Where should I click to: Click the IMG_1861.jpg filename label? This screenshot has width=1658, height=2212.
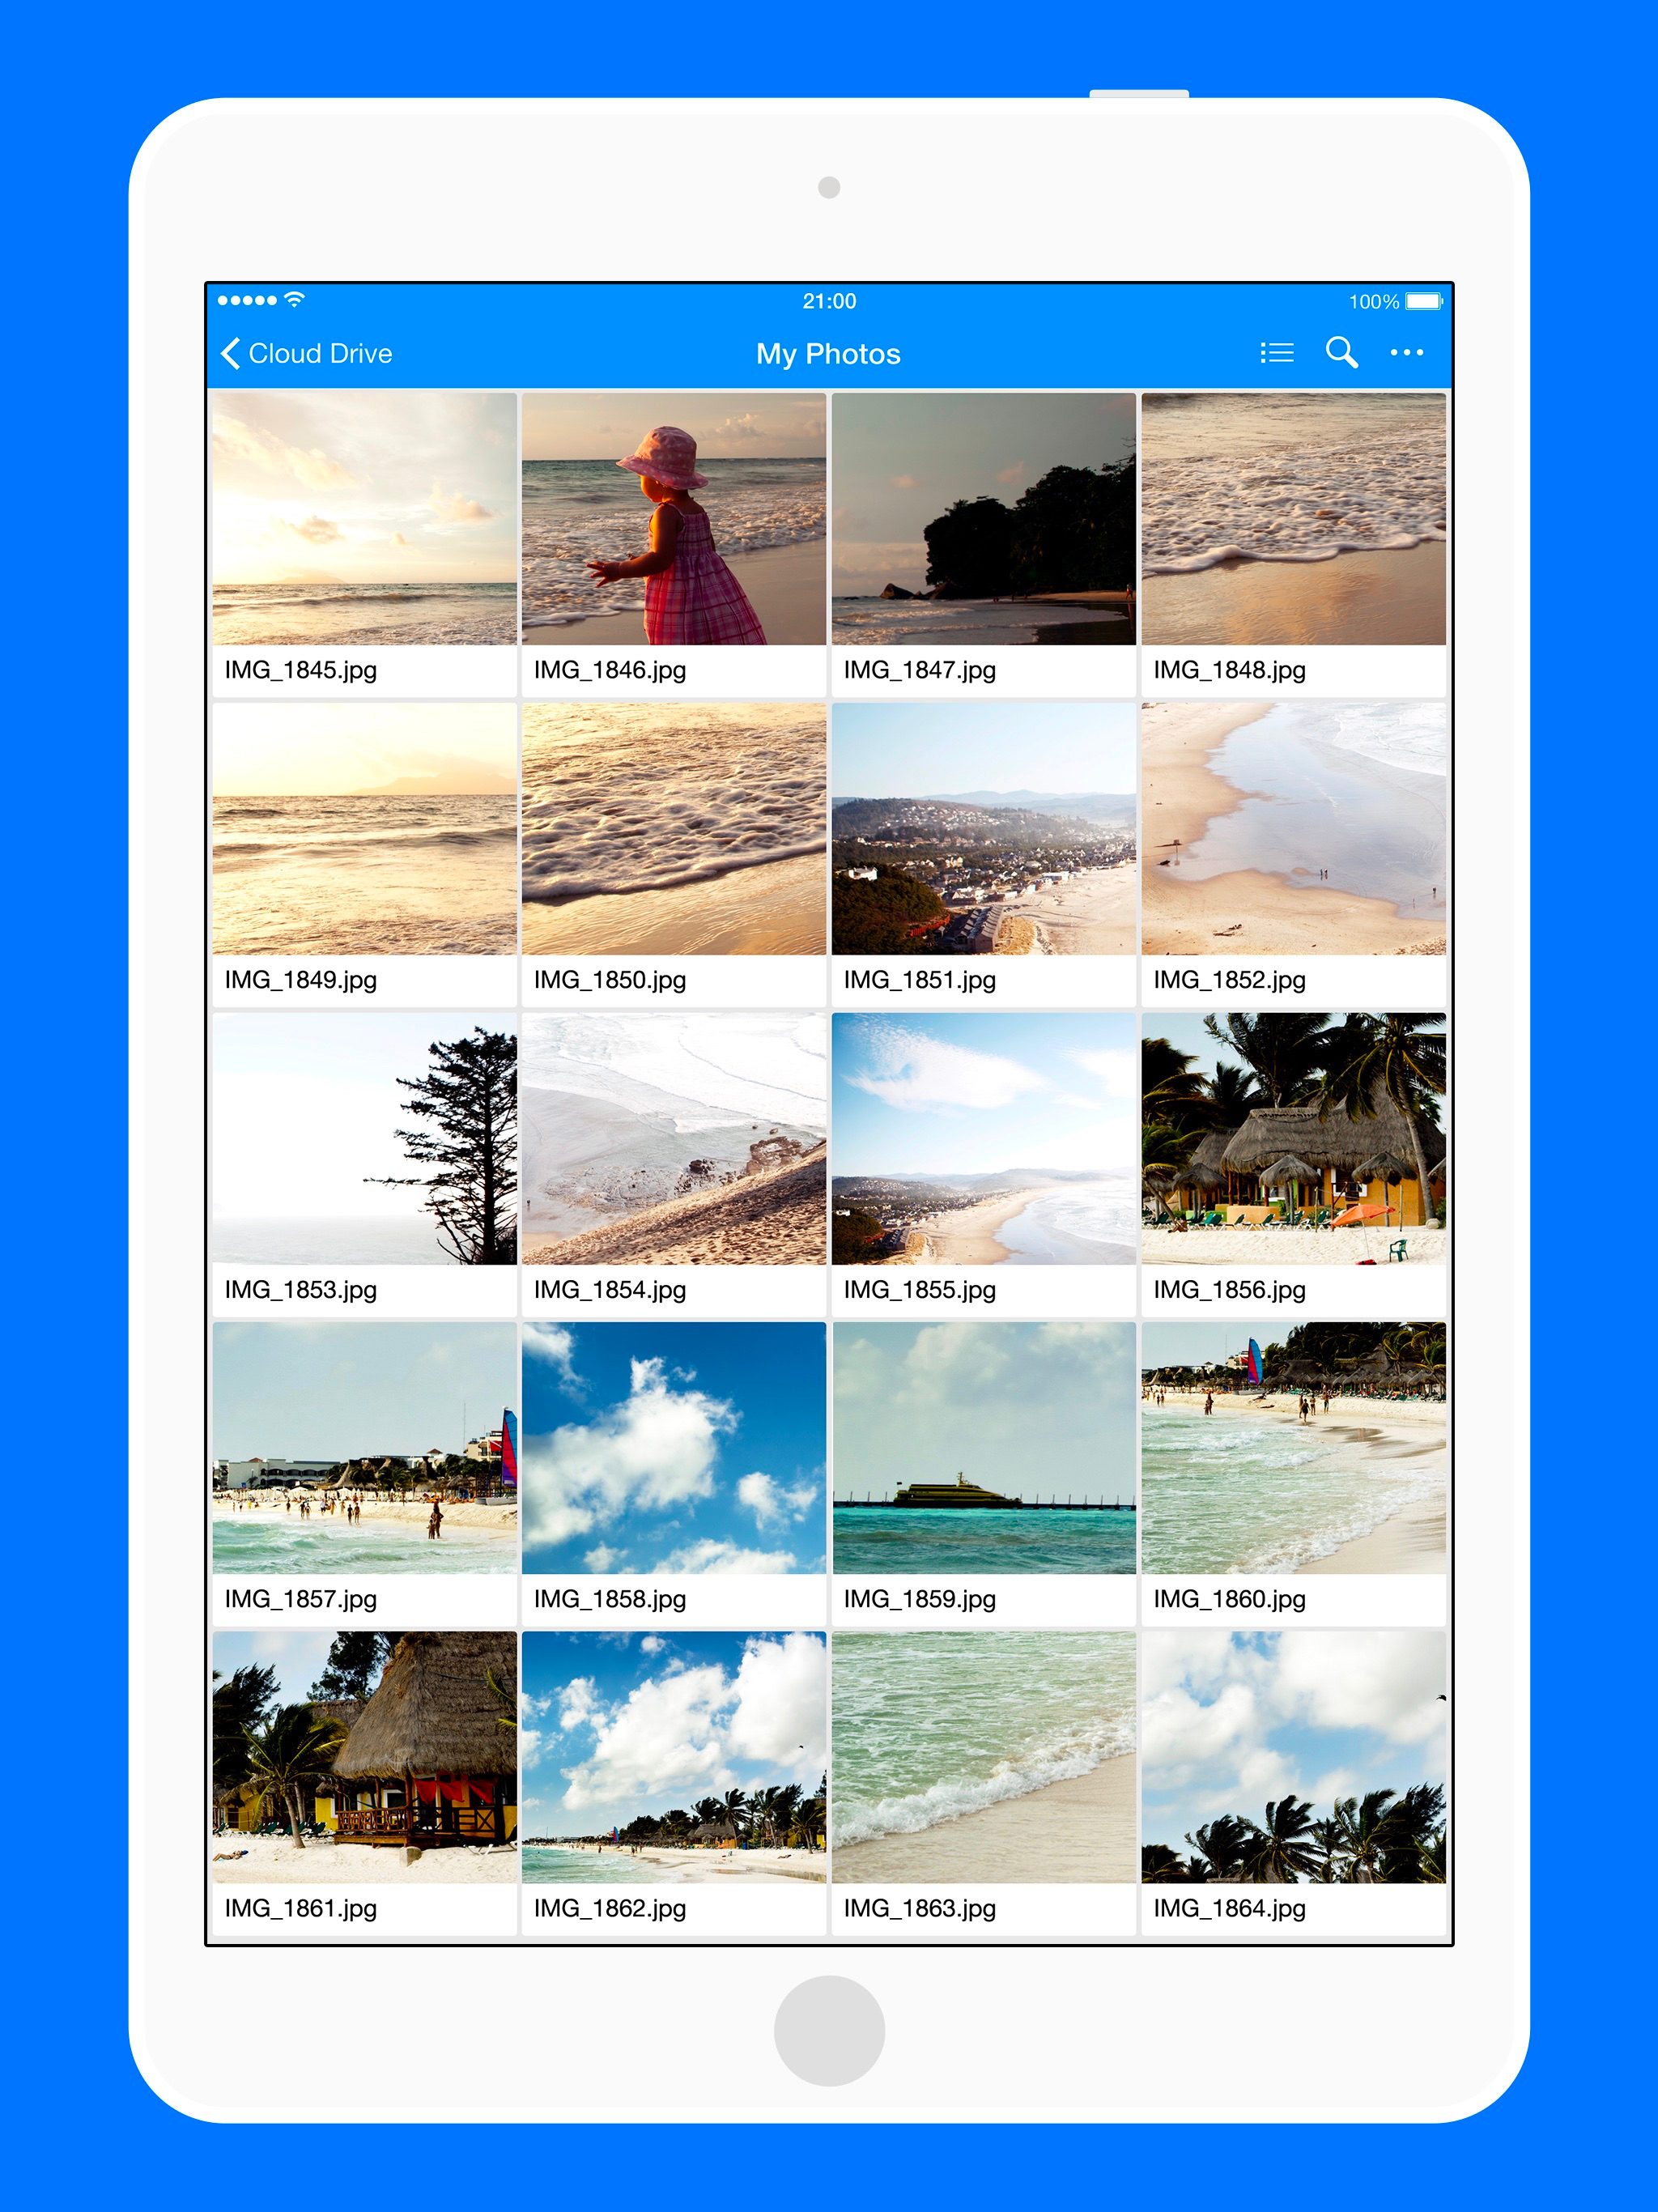click(x=301, y=1908)
